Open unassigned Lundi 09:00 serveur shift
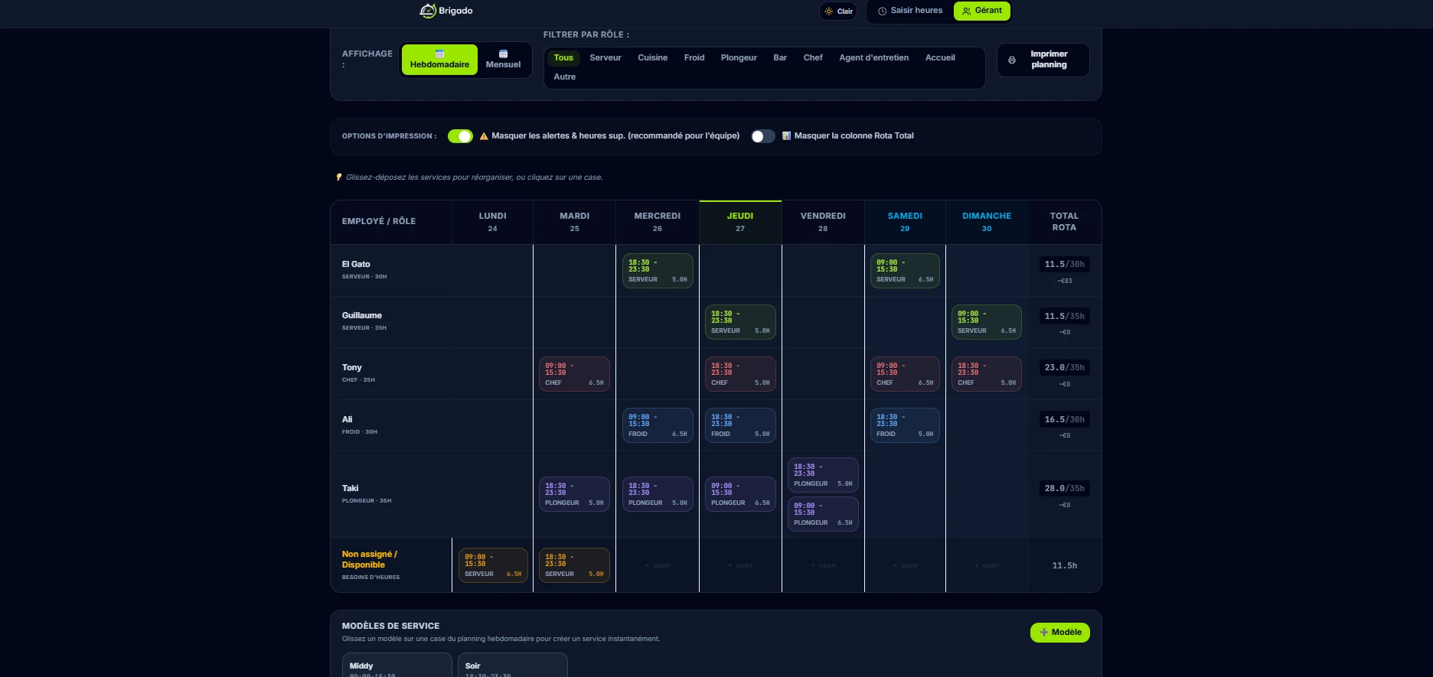 click(493, 565)
